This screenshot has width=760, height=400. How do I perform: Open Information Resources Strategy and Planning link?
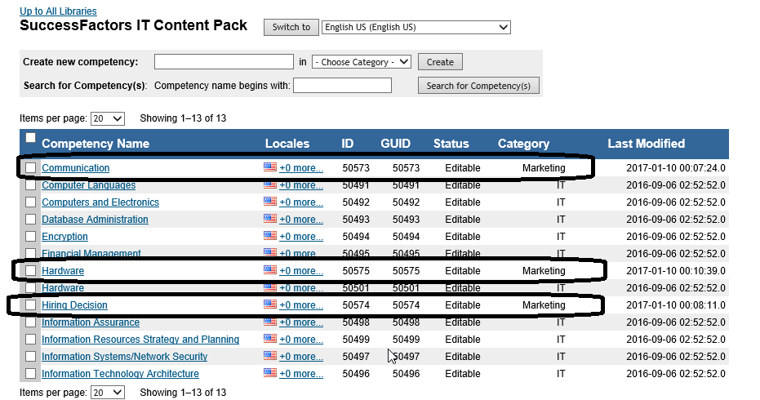pyautogui.click(x=140, y=340)
